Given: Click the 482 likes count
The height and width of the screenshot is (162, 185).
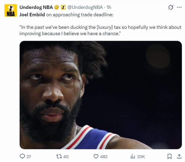Looking at the screenshot, I should tap(104, 157).
